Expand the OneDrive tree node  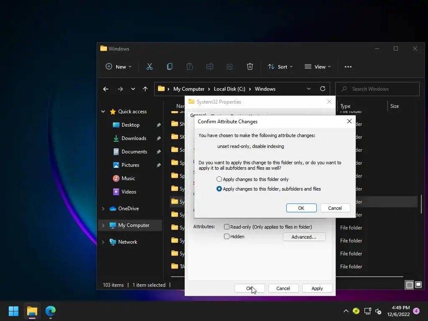(103, 209)
